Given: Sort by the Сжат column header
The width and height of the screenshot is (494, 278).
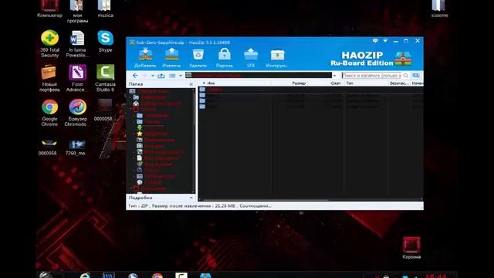Looking at the screenshot, I should [x=336, y=83].
